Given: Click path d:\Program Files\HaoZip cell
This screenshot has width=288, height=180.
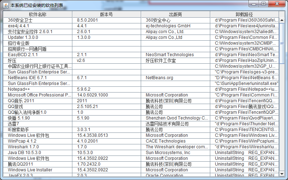Looking at the screenshot, I should click(x=244, y=60).
